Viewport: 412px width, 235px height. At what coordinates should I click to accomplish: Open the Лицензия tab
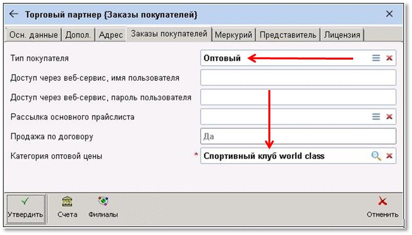pos(342,35)
